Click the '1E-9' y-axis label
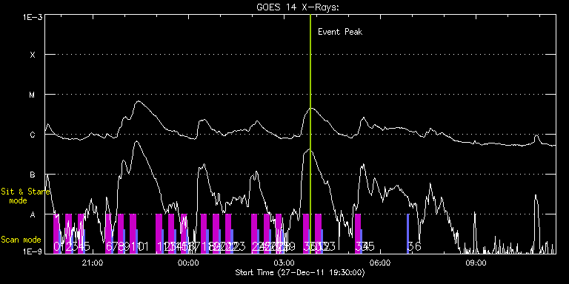Image resolution: width=569 pixels, height=284 pixels. [33, 251]
